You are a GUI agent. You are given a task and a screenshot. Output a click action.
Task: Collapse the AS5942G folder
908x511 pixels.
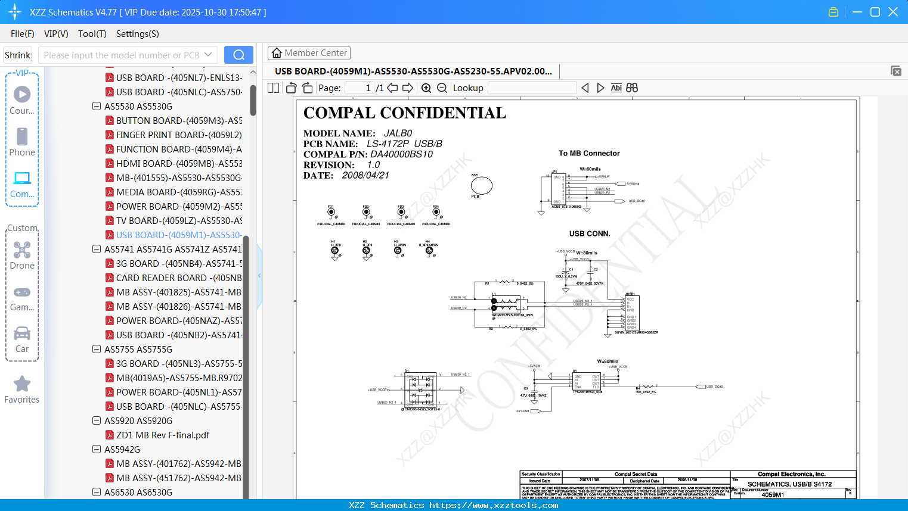(97, 450)
